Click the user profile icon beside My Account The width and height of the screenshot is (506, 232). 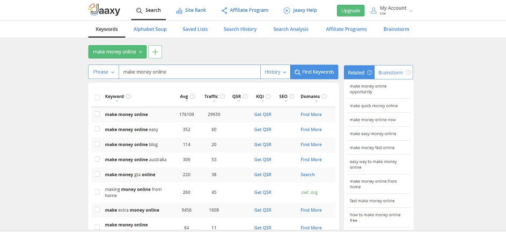tap(373, 10)
